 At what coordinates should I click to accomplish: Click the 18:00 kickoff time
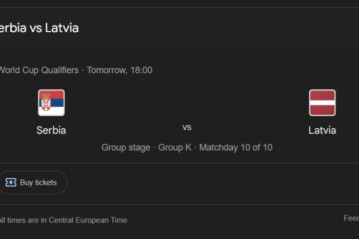141,70
